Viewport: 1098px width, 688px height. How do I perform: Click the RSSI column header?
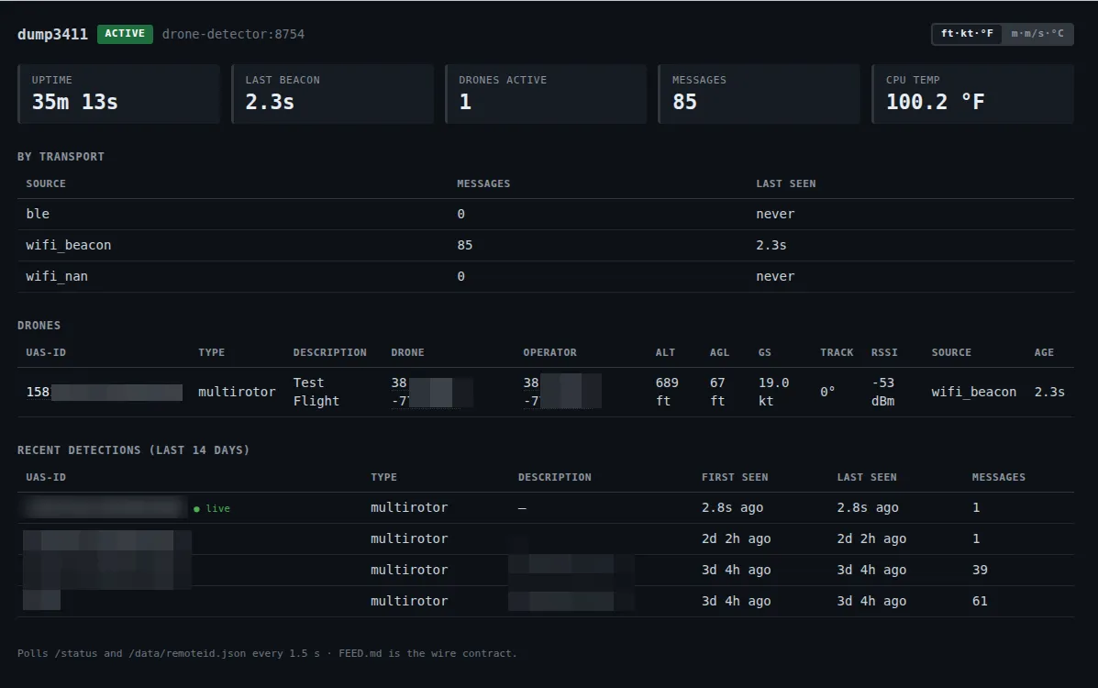tap(884, 352)
